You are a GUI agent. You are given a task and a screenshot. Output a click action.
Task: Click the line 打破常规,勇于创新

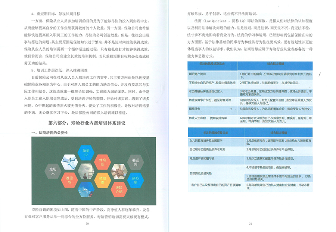coord(223,14)
